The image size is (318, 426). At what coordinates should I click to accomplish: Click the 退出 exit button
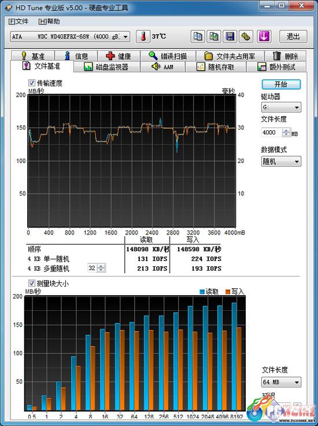[x=293, y=36]
